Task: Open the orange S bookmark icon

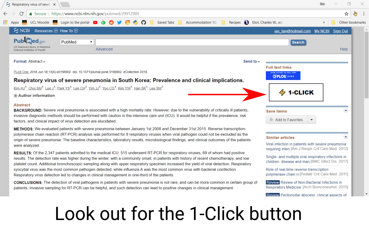Action: (127, 23)
